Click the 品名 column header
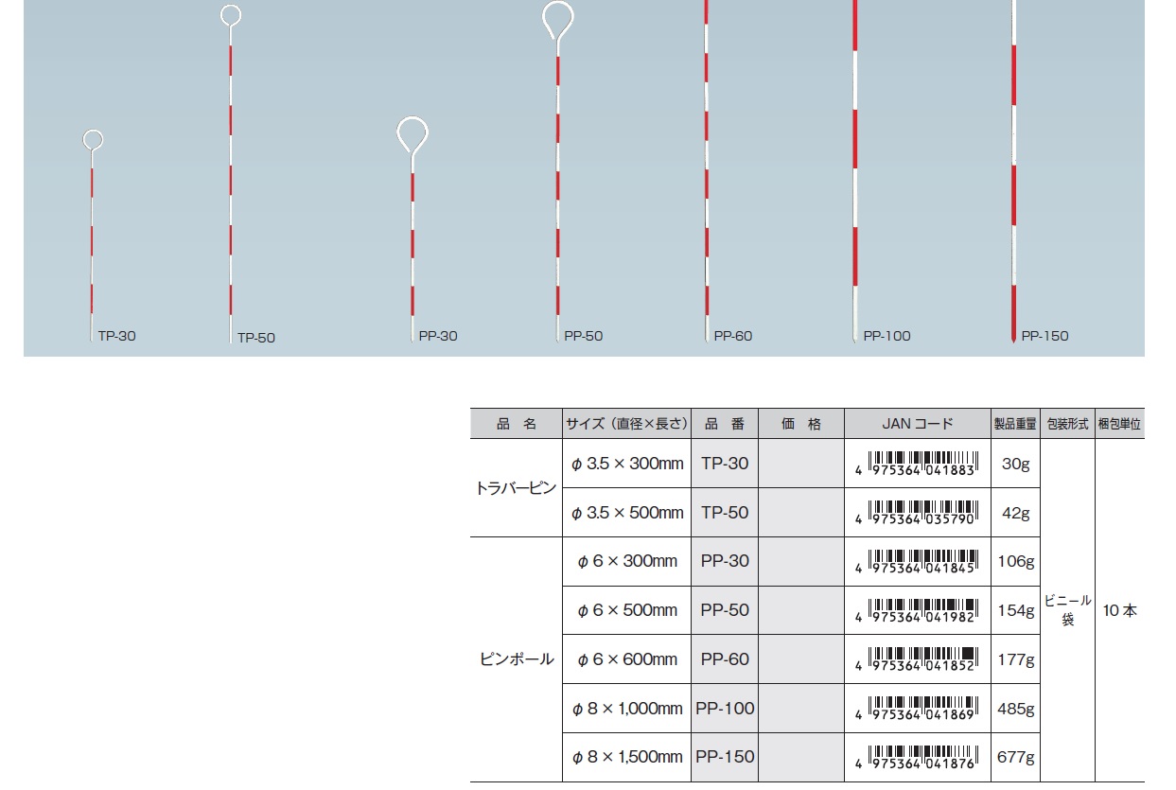 point(516,425)
